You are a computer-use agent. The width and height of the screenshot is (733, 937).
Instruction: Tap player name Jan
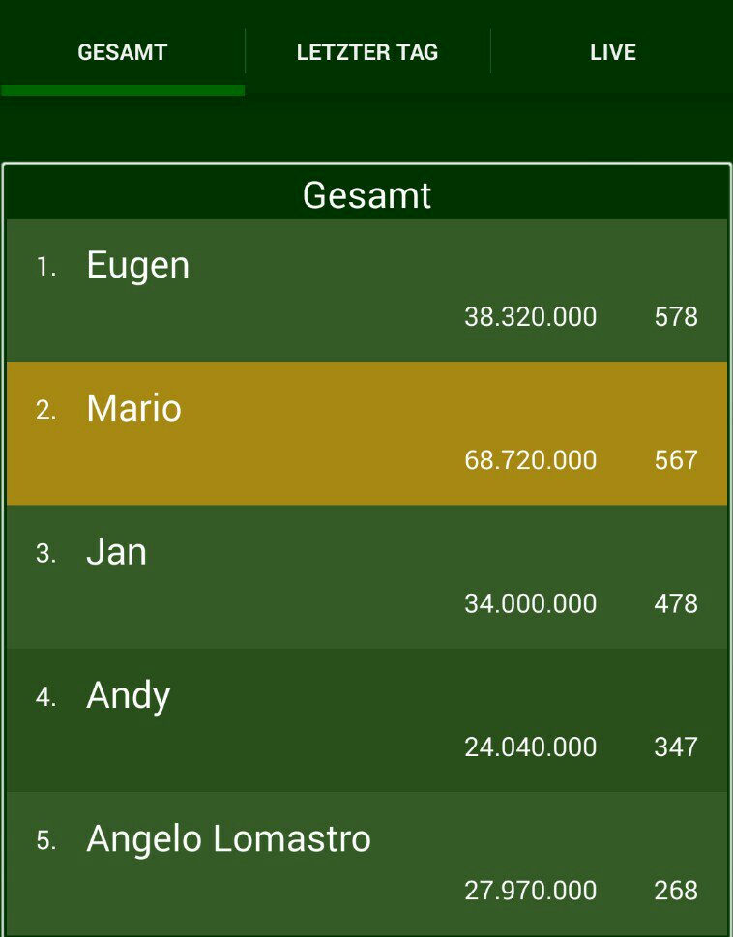(116, 552)
